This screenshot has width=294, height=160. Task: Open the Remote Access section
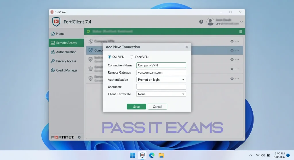coord(66,43)
